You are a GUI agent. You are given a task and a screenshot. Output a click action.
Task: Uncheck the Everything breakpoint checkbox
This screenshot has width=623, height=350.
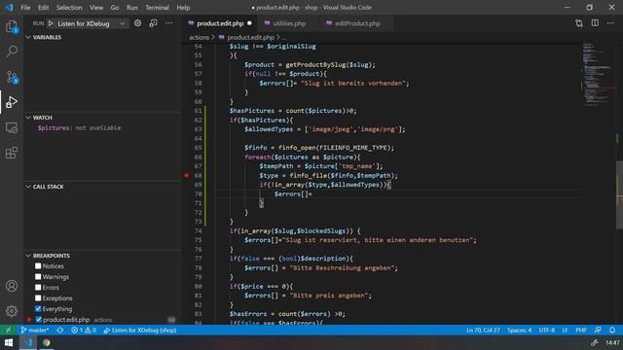click(38, 309)
